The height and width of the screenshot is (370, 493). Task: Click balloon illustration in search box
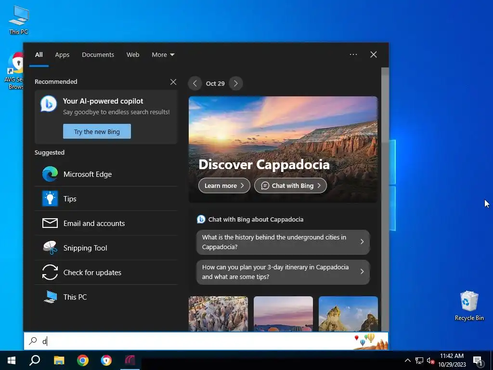pyautogui.click(x=371, y=341)
